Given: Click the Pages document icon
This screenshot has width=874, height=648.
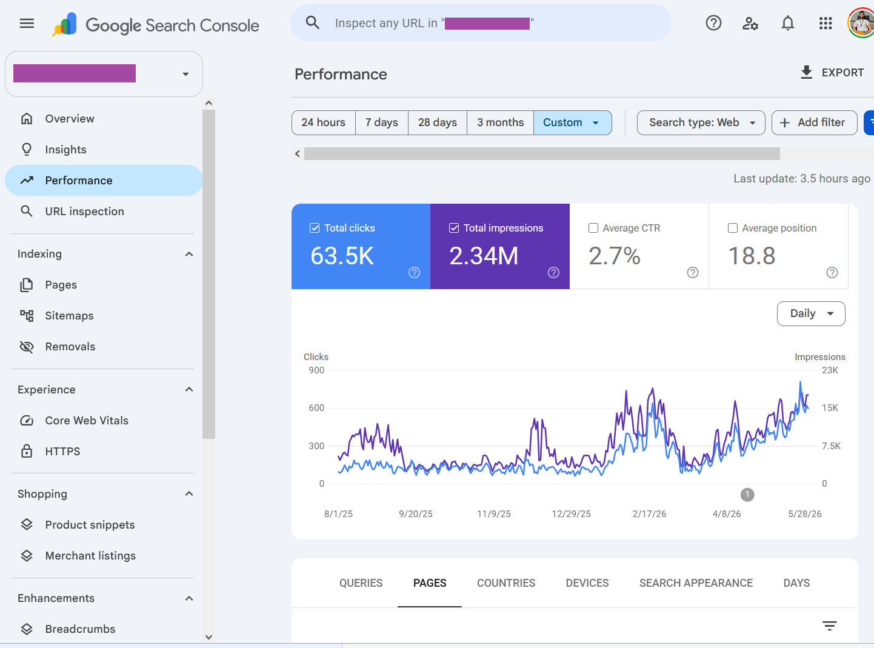Looking at the screenshot, I should [x=27, y=284].
